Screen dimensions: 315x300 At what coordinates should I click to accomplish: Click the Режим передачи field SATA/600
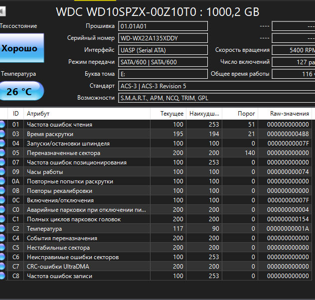(x=163, y=62)
